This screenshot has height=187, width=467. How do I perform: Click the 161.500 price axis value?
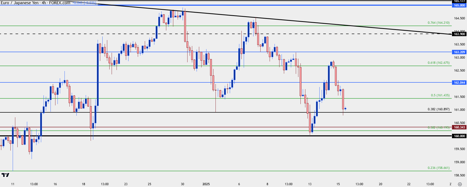coord(459,97)
